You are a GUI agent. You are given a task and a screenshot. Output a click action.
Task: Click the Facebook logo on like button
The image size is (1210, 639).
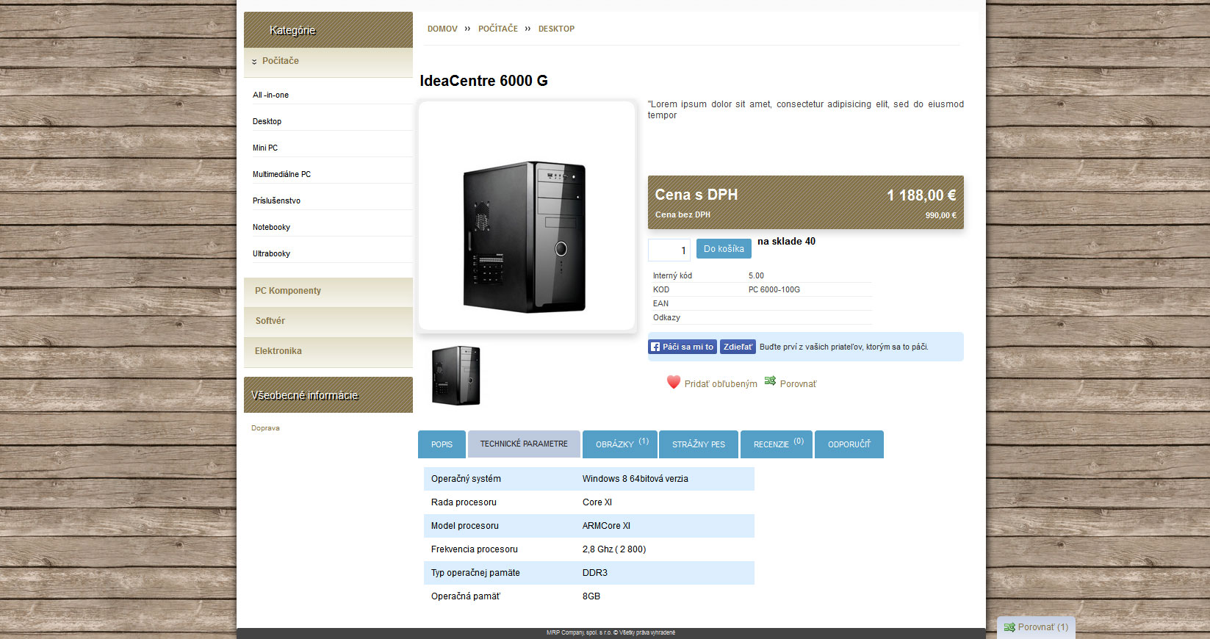tap(655, 347)
